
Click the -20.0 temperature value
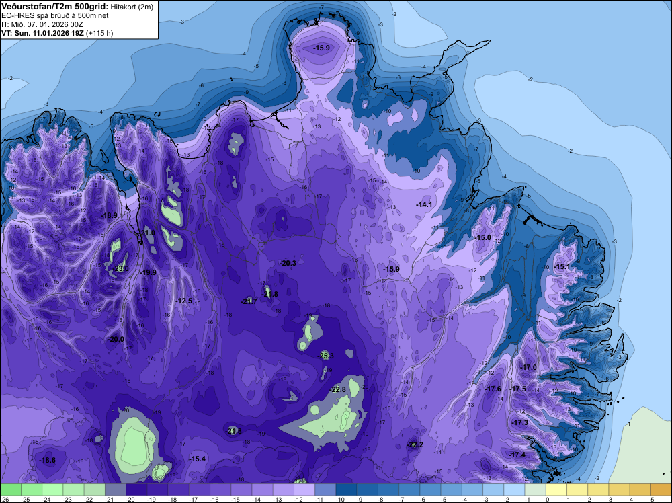(x=116, y=339)
